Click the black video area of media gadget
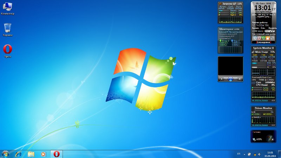 230,66
